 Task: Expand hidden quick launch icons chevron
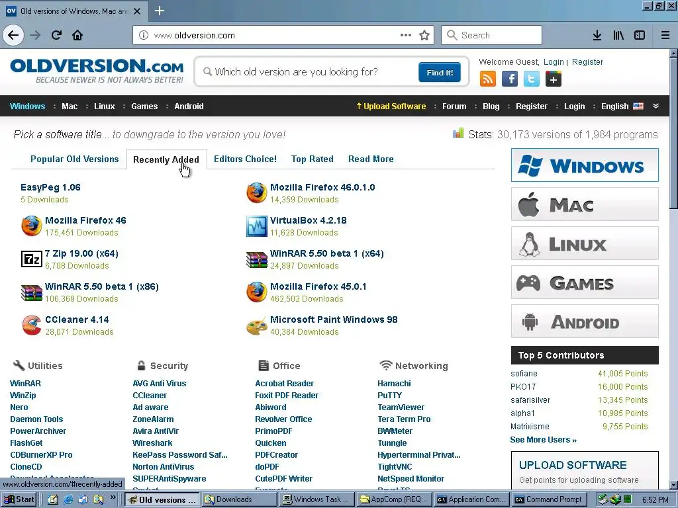[113, 498]
